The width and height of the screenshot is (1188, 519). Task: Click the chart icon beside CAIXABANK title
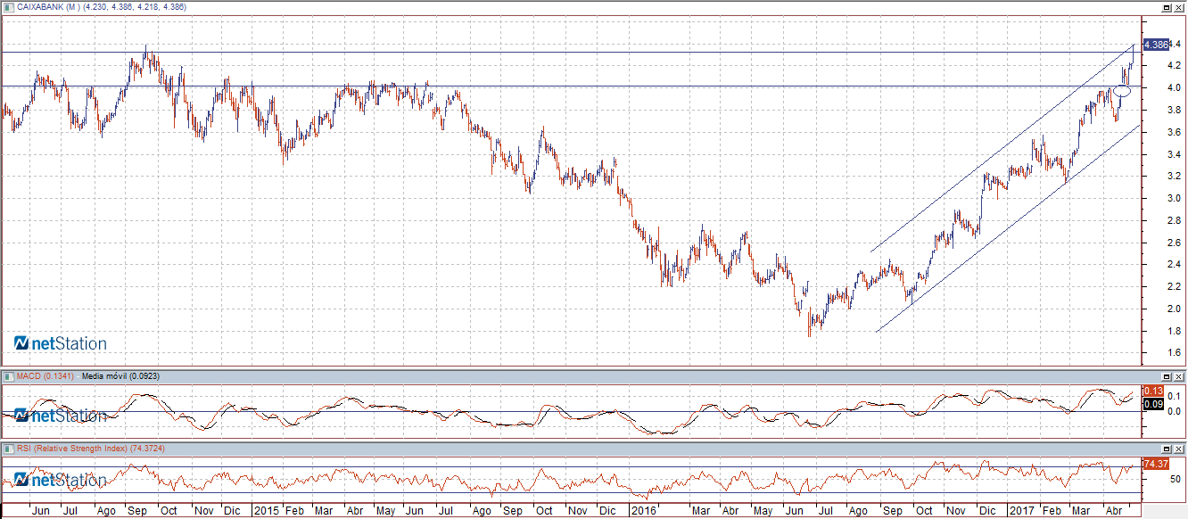coord(9,7)
